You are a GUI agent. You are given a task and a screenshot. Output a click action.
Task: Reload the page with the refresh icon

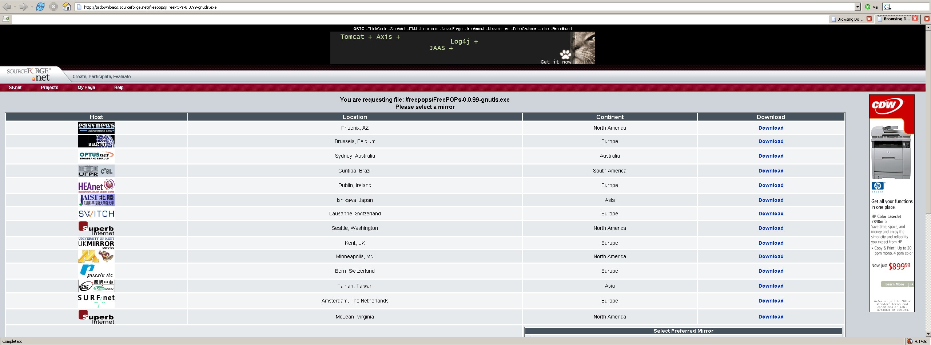[x=40, y=7]
